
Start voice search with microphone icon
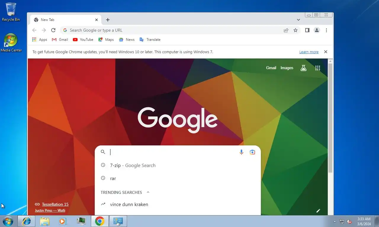(241, 152)
